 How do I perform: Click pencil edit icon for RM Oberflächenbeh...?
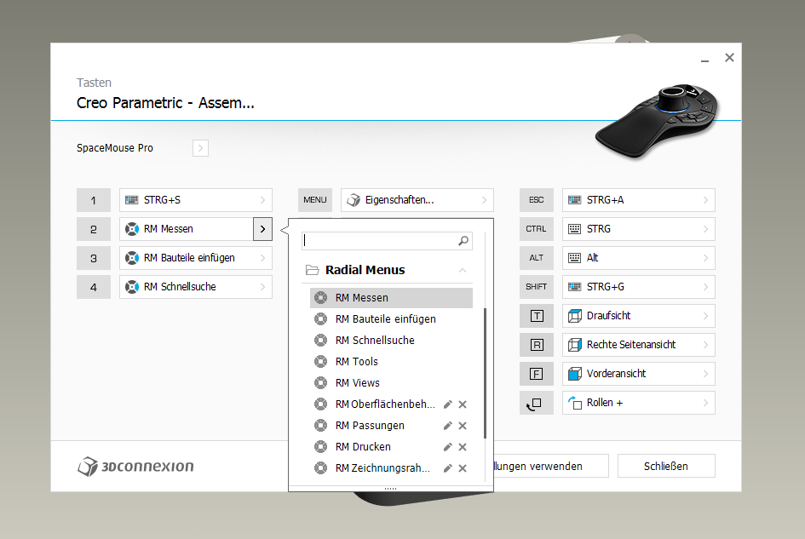(448, 404)
